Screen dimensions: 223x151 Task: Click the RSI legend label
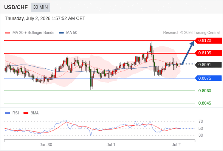pyautogui.click(x=15, y=113)
